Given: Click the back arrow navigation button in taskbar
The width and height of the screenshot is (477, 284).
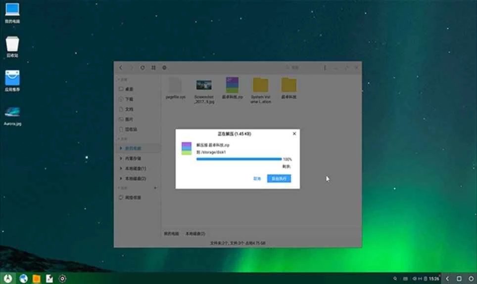Looking at the screenshot, I should click(x=447, y=279).
